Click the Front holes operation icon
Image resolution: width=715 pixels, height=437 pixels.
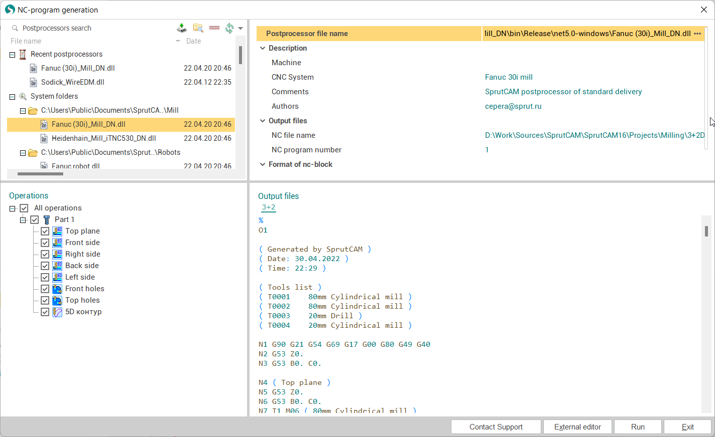coord(57,289)
